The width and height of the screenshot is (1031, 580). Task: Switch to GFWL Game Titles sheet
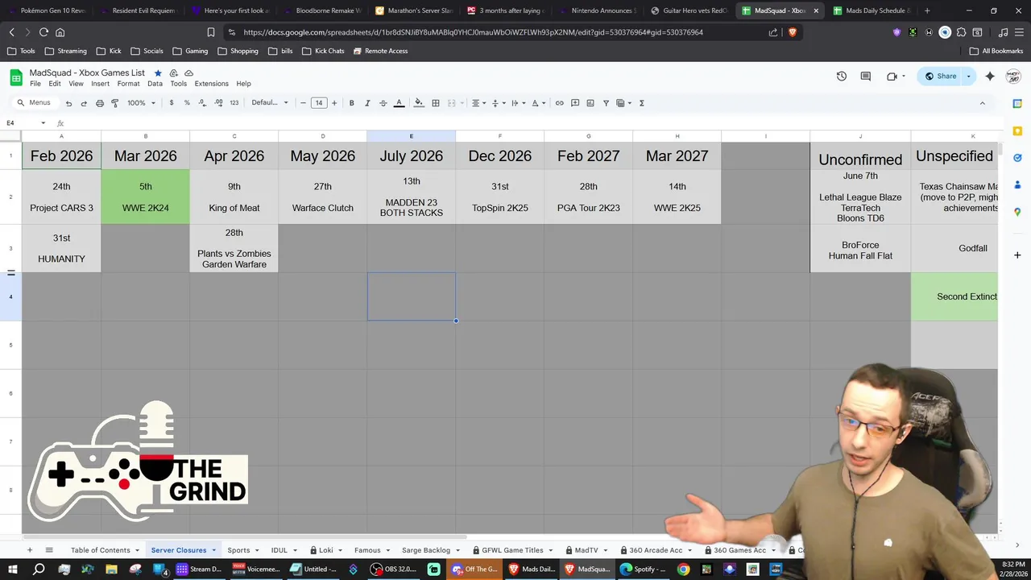(x=512, y=550)
